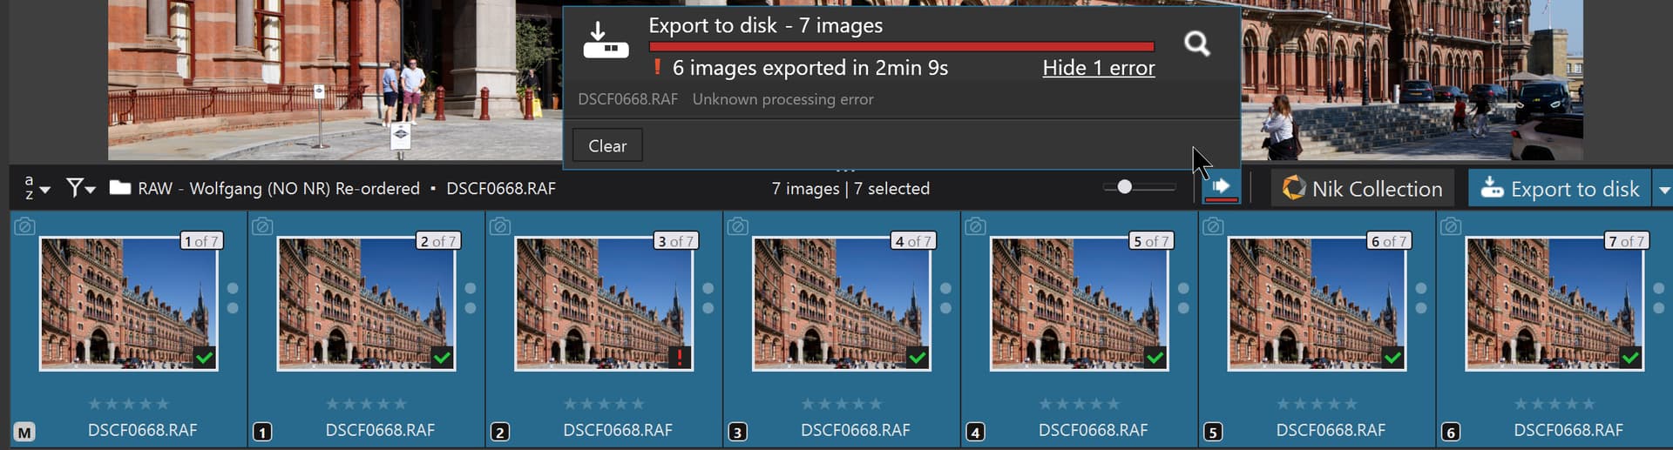Viewport: 1673px width, 450px height.
Task: Click the export progress arrow icon
Action: 1221,186
